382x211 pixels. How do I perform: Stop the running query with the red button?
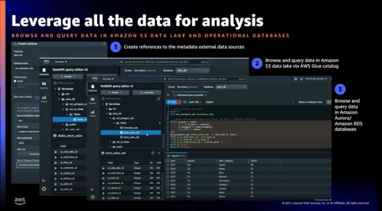tap(179, 102)
